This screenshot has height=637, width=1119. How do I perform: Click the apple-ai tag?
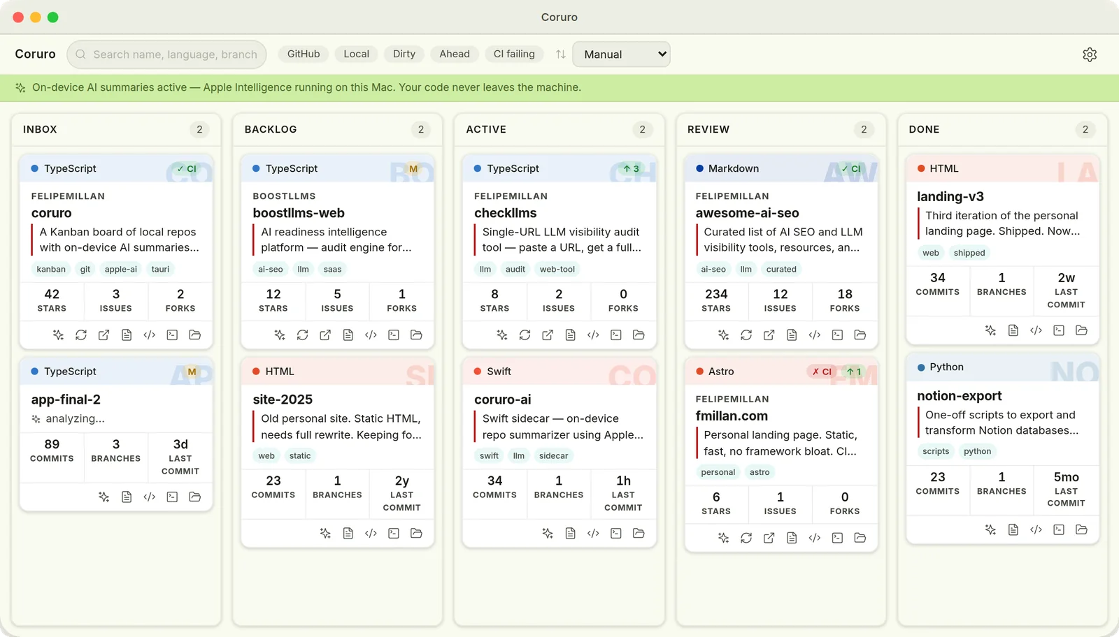(121, 270)
